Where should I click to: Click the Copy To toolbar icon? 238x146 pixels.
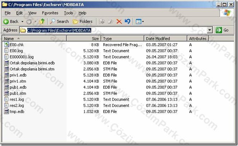(x=110, y=22)
